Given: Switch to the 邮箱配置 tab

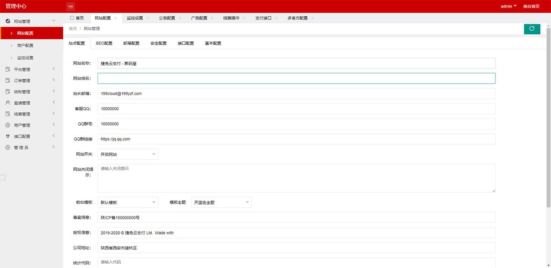Looking at the screenshot, I should [x=131, y=44].
